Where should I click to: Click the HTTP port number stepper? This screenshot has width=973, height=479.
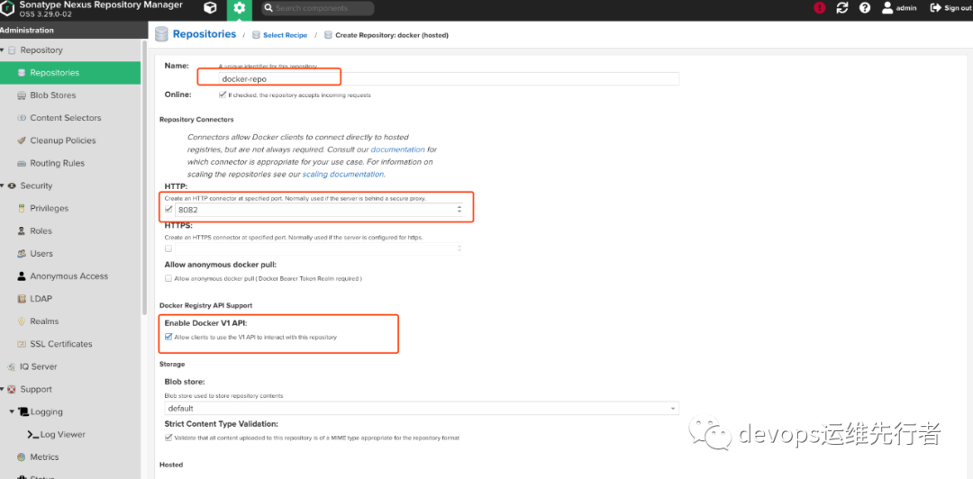point(459,210)
